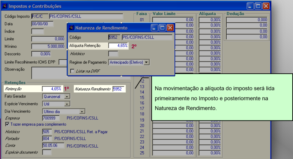Open the Fato Gerador dropdown
This screenshot has width=293, height=159.
coord(67,97)
